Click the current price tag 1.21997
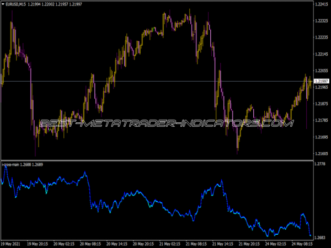The width and height of the screenshot is (331, 248). coord(321,82)
